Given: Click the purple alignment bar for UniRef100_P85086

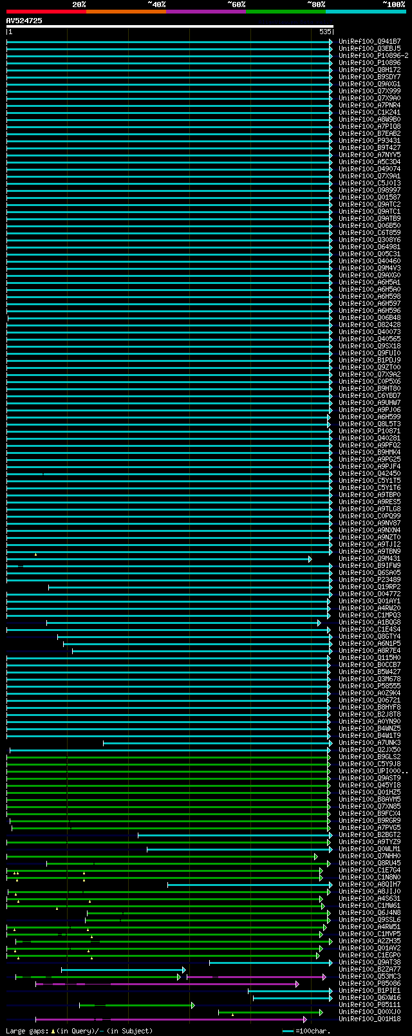Looking at the screenshot, I should pyautogui.click(x=167, y=984).
